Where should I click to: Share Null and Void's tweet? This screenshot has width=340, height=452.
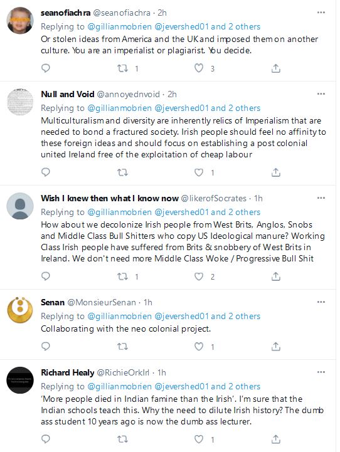(x=275, y=172)
